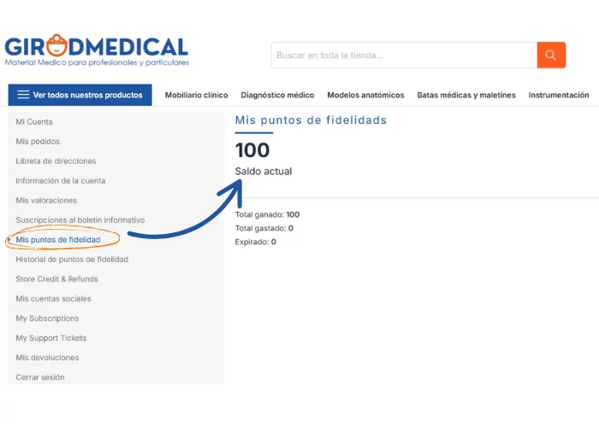Open My Support Tickets
Screen dimensions: 599x427
(x=51, y=338)
